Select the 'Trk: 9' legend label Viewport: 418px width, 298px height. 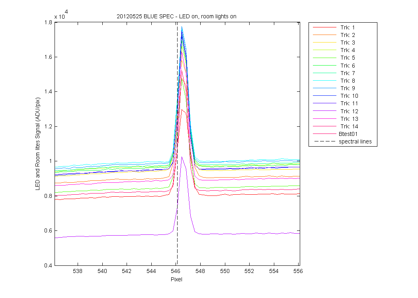pos(348,88)
